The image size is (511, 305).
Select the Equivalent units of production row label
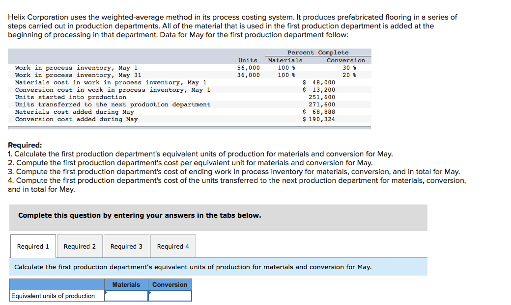click(56, 296)
